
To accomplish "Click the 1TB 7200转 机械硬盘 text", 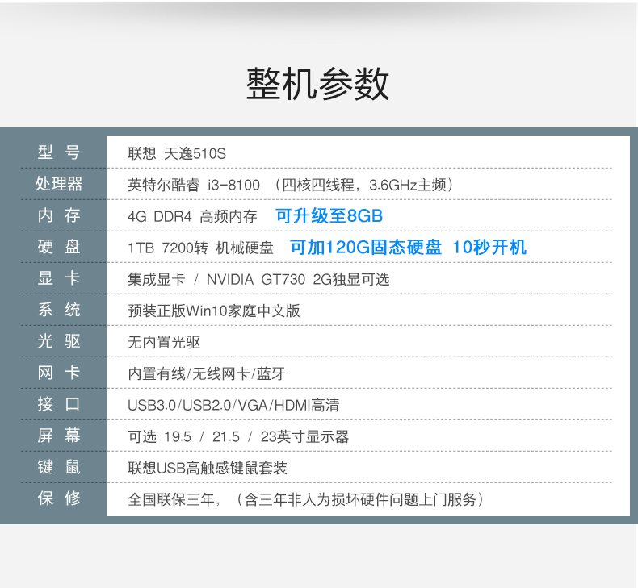I will point(200,248).
